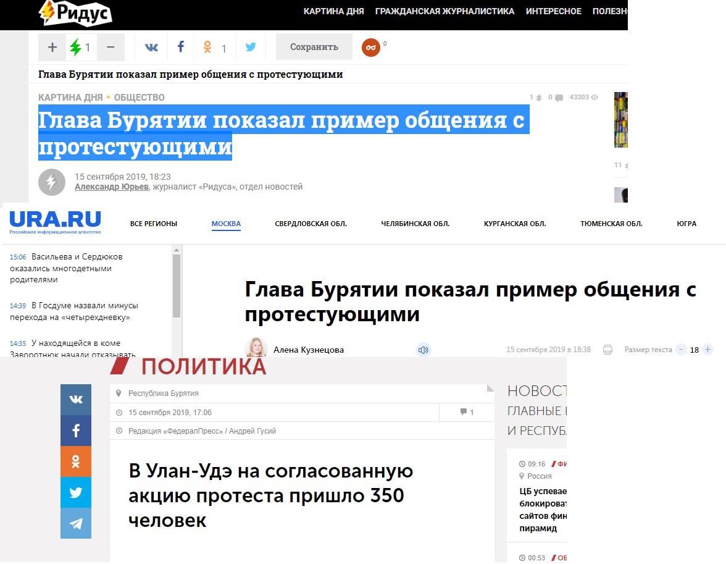This screenshot has height=564, width=726.
Task: Open news item about Васильева и Сердюков
Action: tap(66, 268)
